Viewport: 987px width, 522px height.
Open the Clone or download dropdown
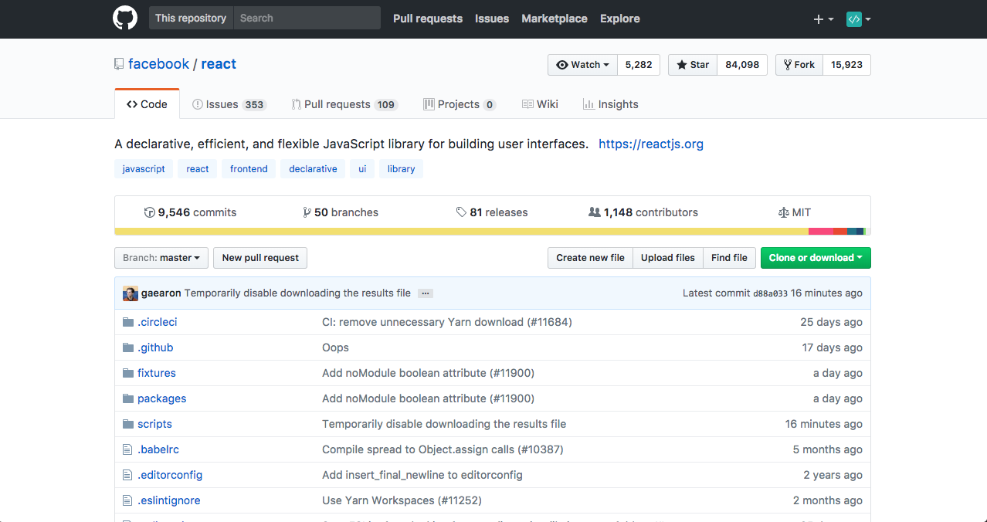coord(815,257)
